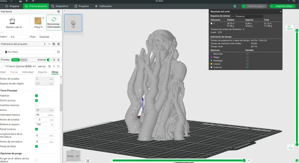Click the camera view reset icon
The width and height of the screenshot is (299, 163).
pos(88,161)
